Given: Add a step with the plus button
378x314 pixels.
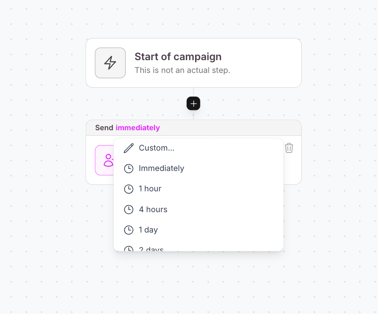Looking at the screenshot, I should 193,103.
